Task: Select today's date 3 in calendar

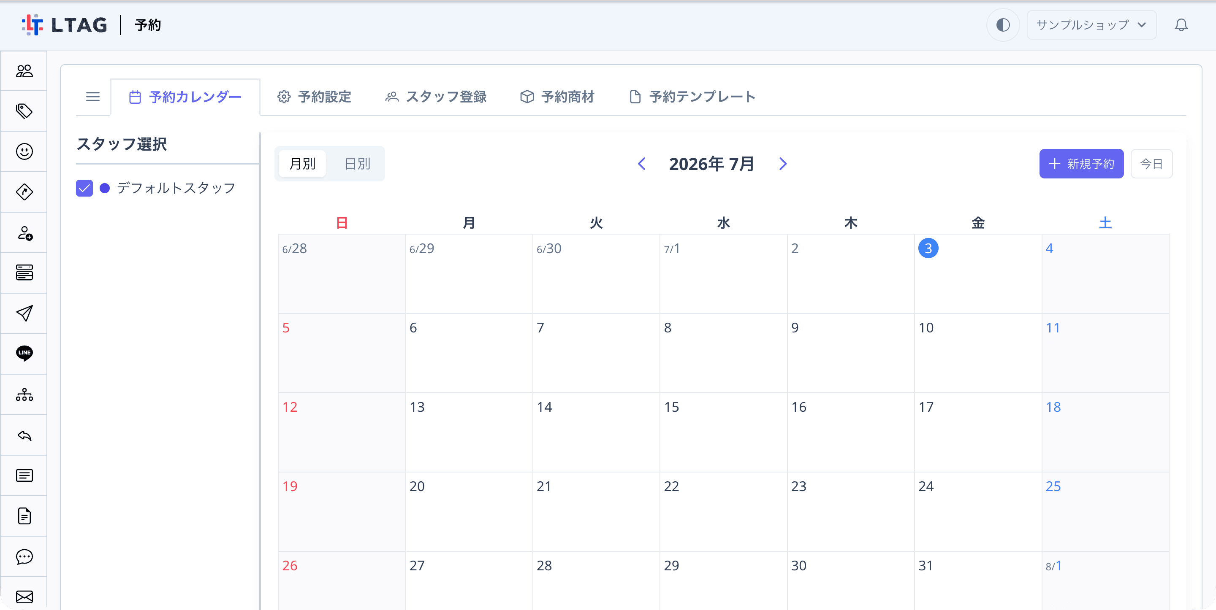Action: click(928, 248)
